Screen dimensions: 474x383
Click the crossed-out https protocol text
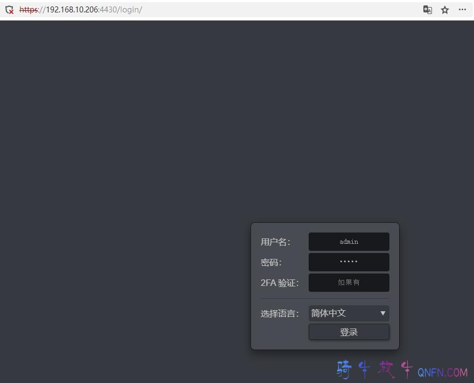(x=29, y=10)
